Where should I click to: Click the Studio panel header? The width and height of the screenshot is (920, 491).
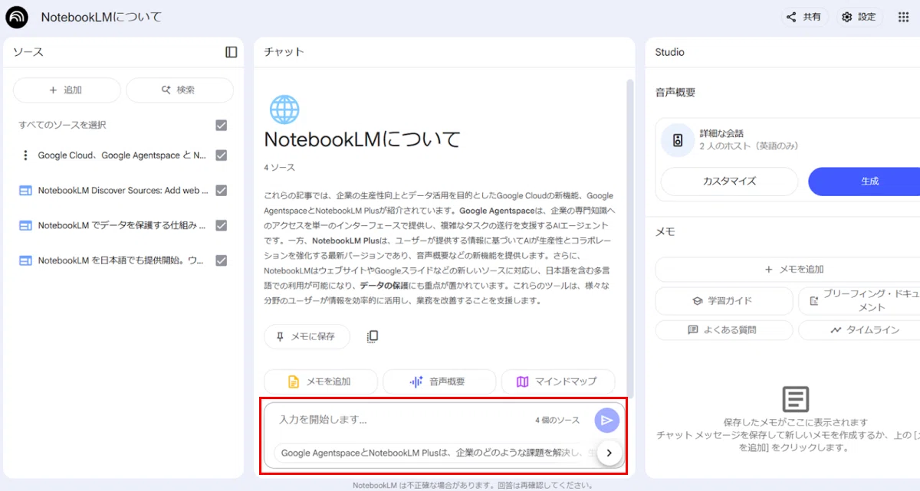click(669, 52)
